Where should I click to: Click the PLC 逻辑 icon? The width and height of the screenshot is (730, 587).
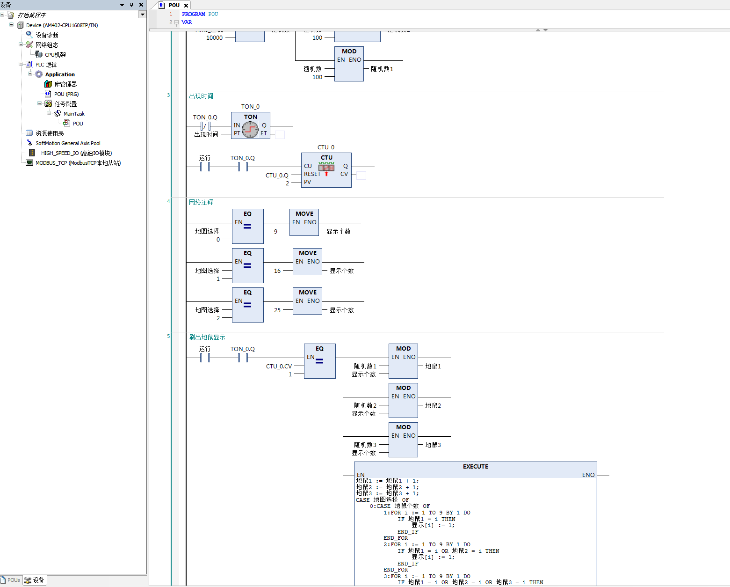[29, 65]
